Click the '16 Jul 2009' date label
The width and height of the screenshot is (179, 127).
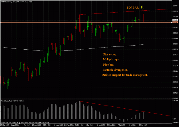click(132, 125)
